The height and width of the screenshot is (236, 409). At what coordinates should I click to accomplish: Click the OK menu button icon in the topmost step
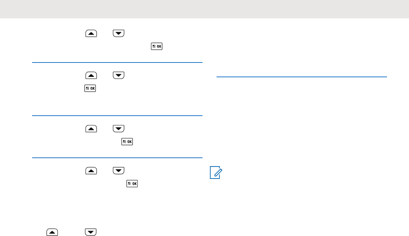click(157, 46)
